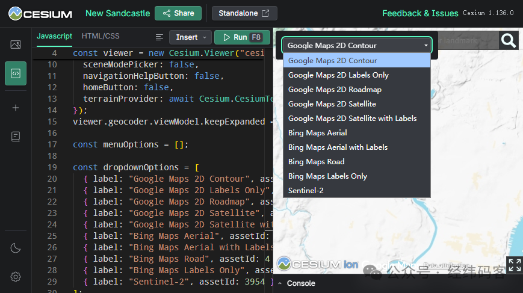Click the format code lines icon
This screenshot has height=293, width=523.
tap(159, 37)
